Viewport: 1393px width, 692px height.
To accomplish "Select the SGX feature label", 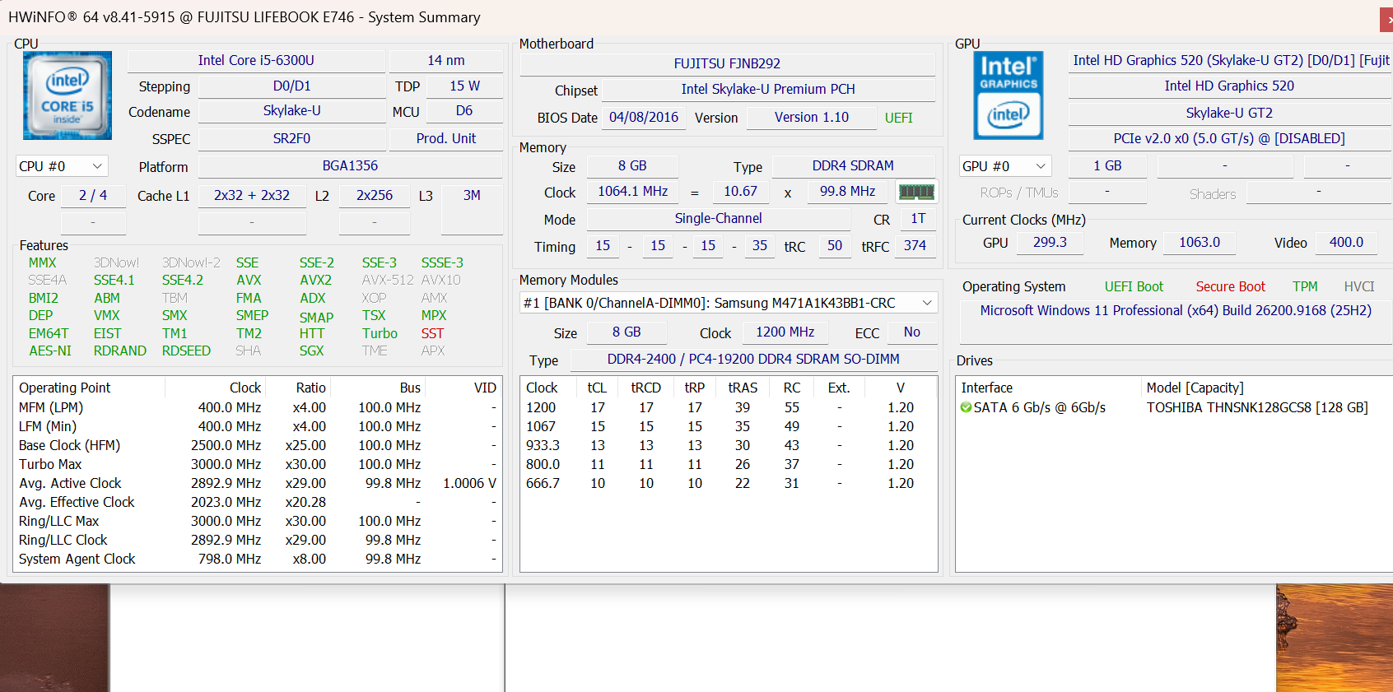I will click(312, 351).
